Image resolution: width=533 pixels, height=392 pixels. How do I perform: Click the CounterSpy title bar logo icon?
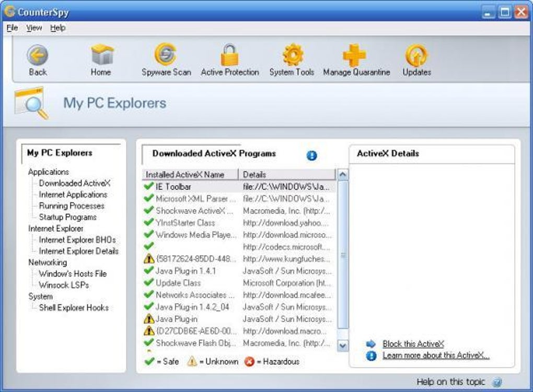coord(9,12)
